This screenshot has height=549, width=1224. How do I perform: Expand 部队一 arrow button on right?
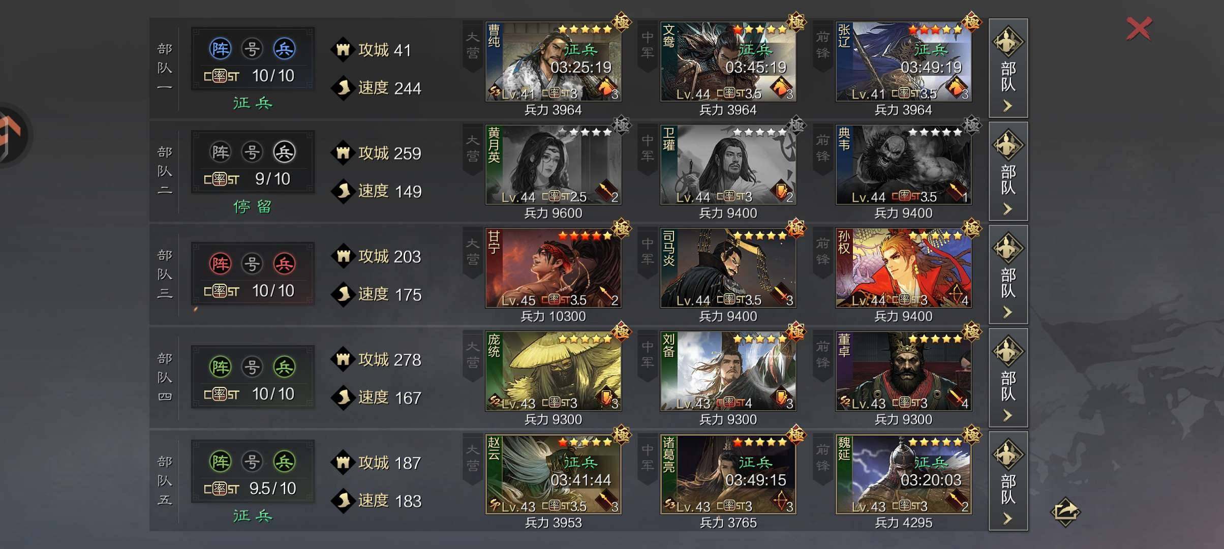click(1008, 68)
